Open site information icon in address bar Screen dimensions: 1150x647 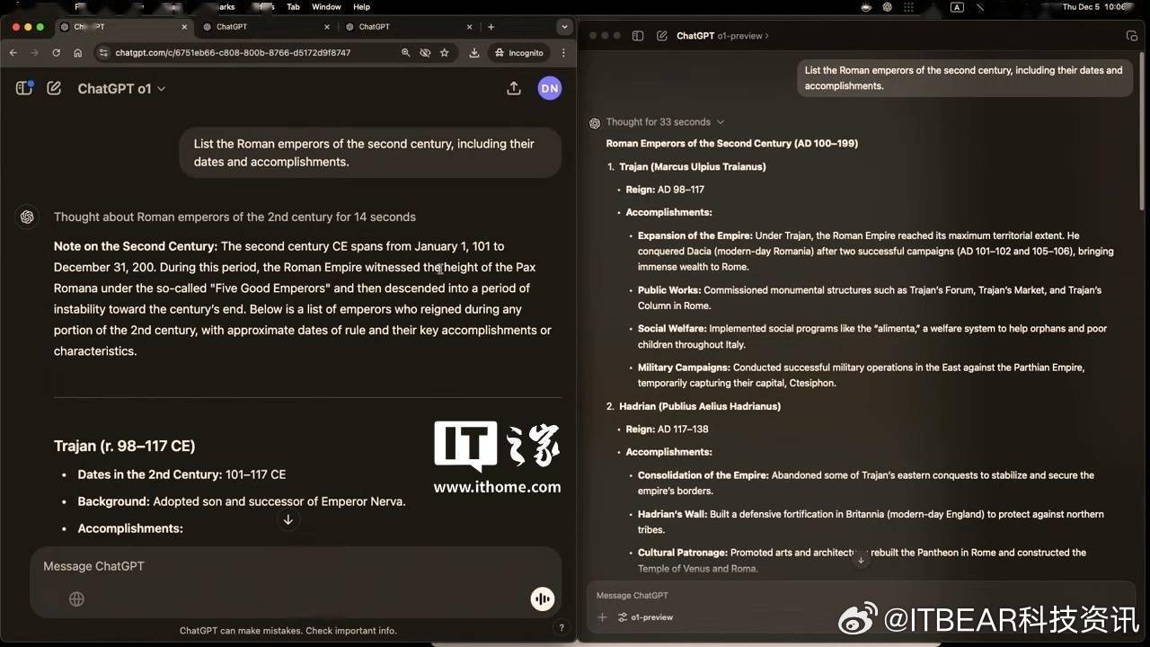[102, 53]
